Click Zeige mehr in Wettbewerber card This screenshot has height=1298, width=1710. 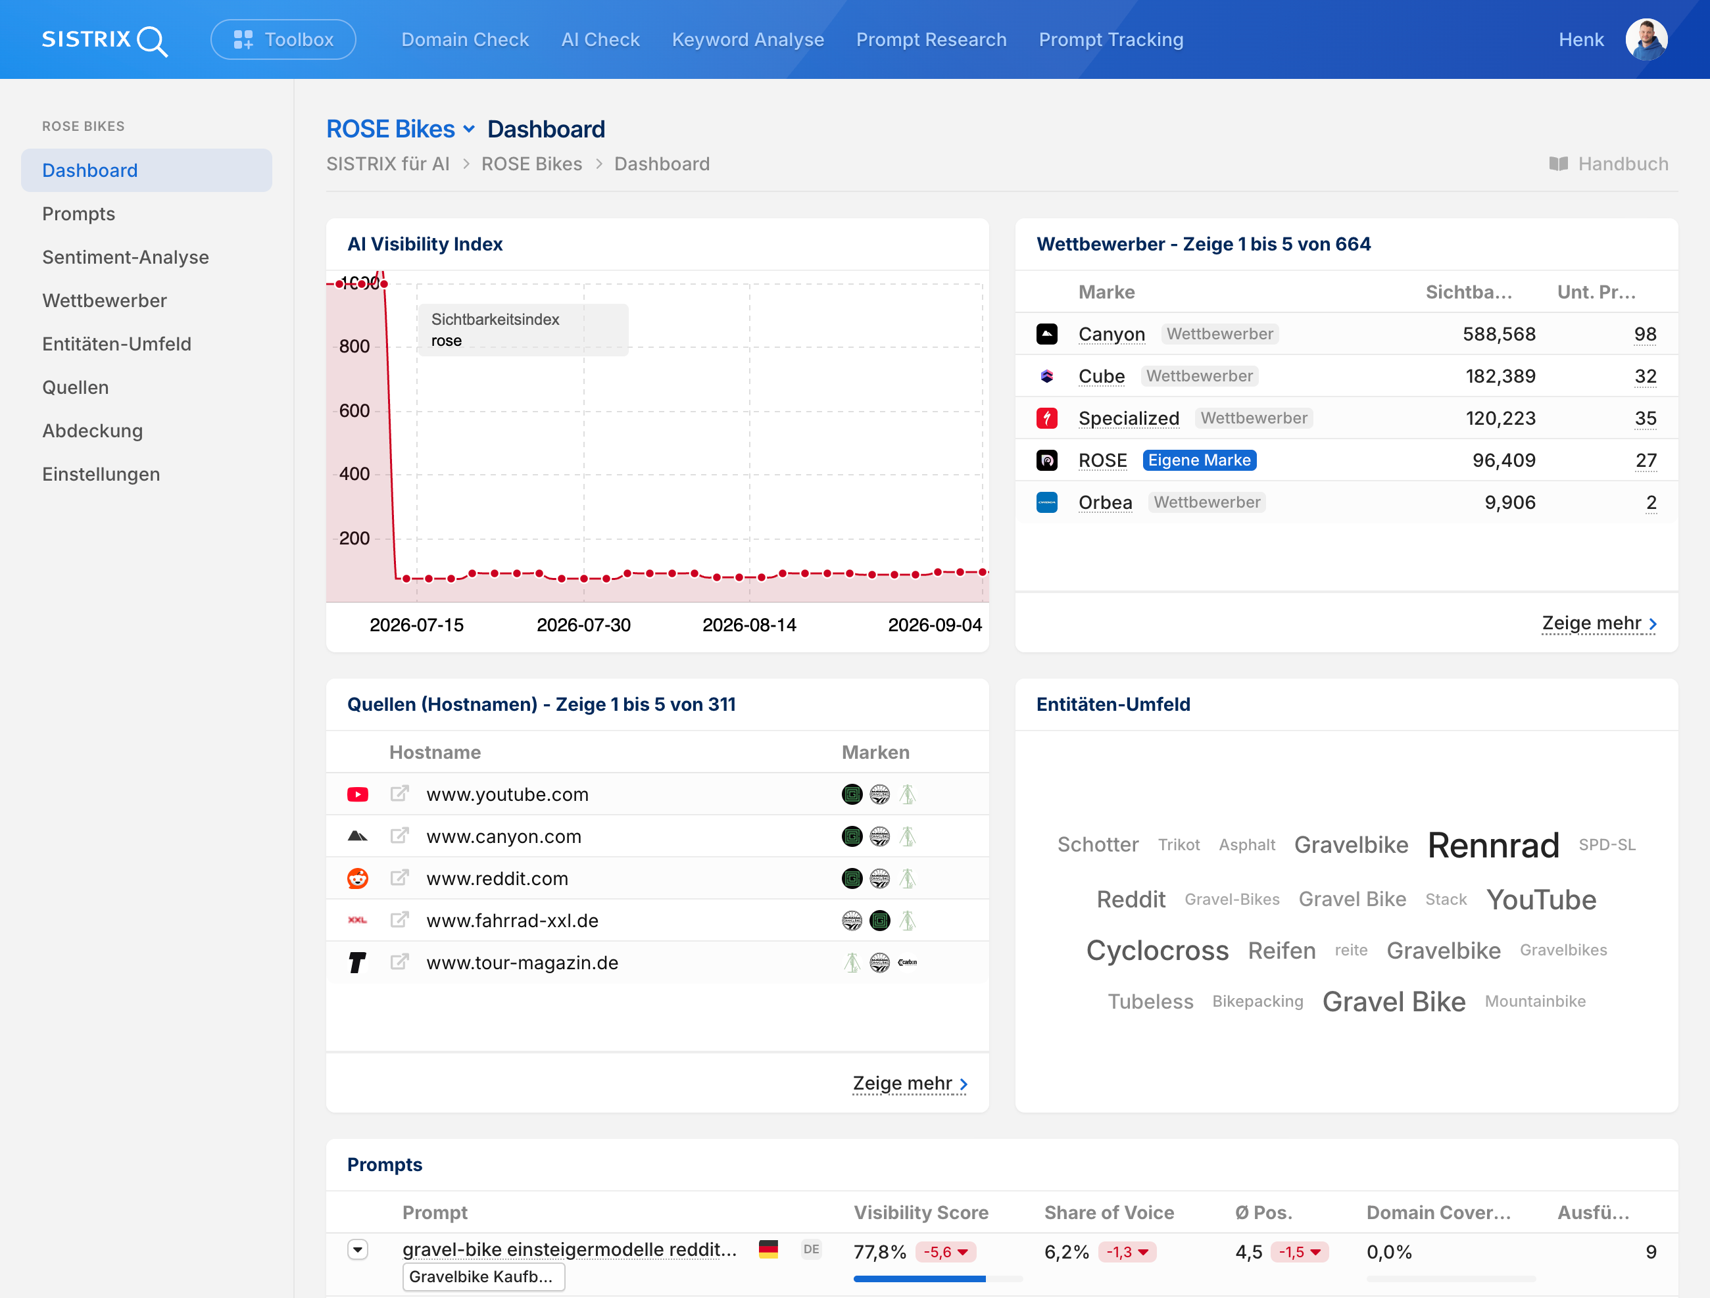[x=1599, y=624]
